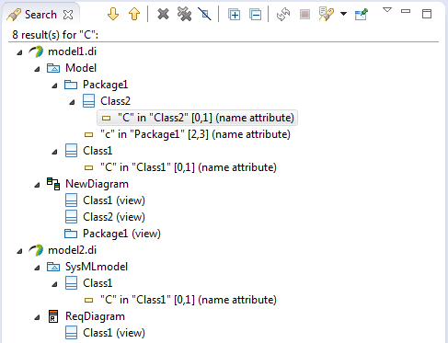This screenshot has height=343, width=448.
Task: Collapse the NewDiagram node
Action: pyautogui.click(x=37, y=185)
